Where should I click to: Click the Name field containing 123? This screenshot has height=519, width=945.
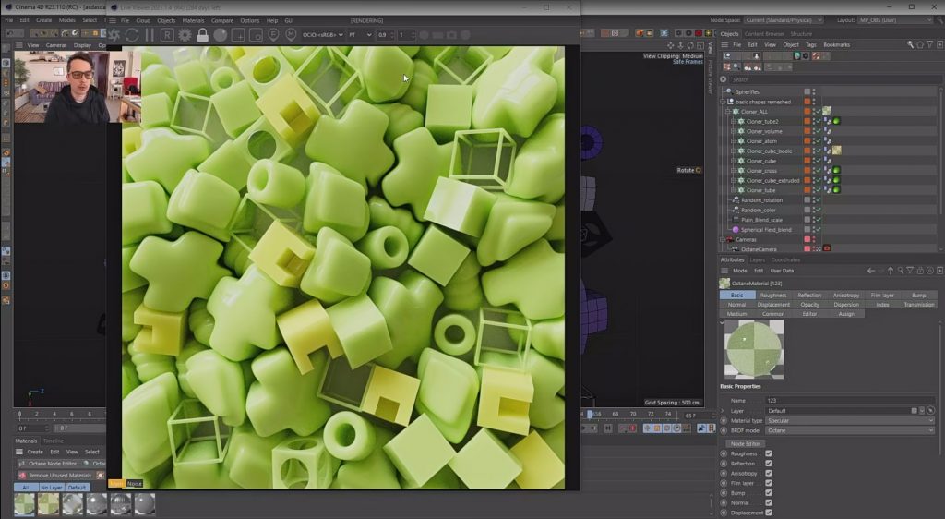tap(850, 400)
